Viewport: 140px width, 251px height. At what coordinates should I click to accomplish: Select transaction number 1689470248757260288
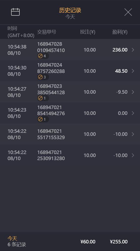pyautogui.click(x=51, y=68)
